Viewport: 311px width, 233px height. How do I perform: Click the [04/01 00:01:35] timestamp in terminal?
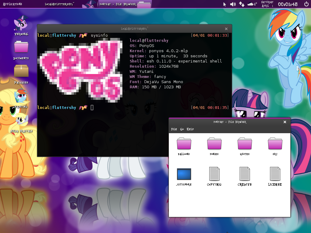[210, 108]
